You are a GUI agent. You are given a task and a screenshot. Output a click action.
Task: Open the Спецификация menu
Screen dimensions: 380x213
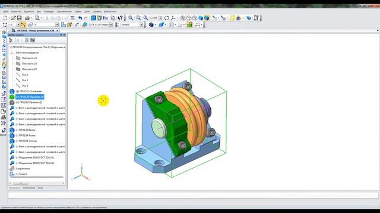64,11
